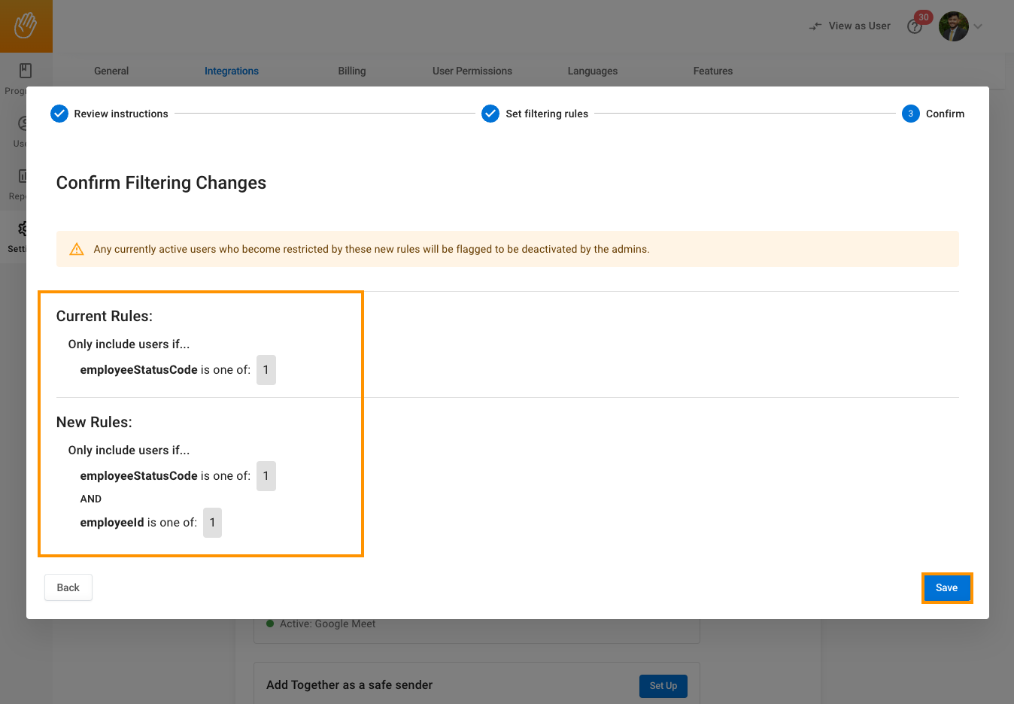Open the Settings gear icon in sidebar

tap(24, 229)
